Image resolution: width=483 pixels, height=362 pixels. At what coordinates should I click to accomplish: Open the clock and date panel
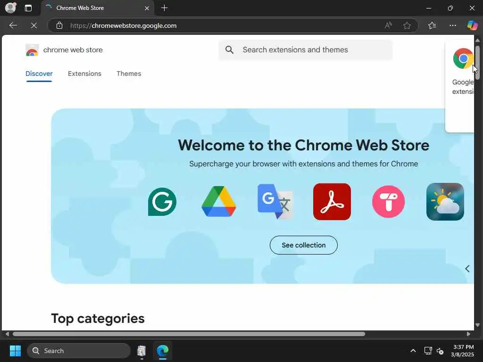tap(462, 351)
